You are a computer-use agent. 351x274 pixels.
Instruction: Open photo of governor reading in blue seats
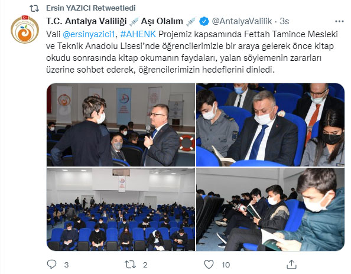(271, 125)
